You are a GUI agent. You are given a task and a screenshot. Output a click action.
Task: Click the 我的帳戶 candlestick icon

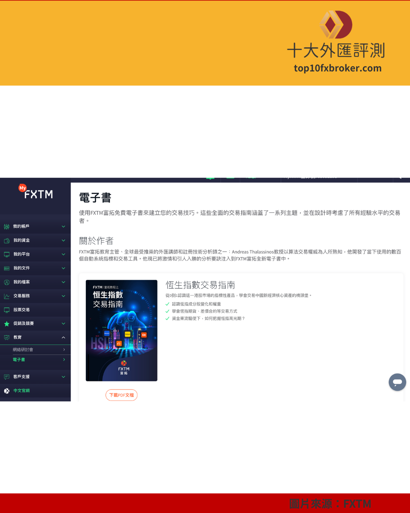pos(6,227)
